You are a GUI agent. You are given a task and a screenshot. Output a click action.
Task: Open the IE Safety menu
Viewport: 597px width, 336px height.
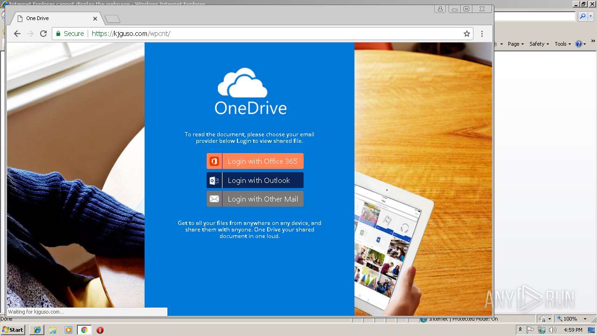539,44
